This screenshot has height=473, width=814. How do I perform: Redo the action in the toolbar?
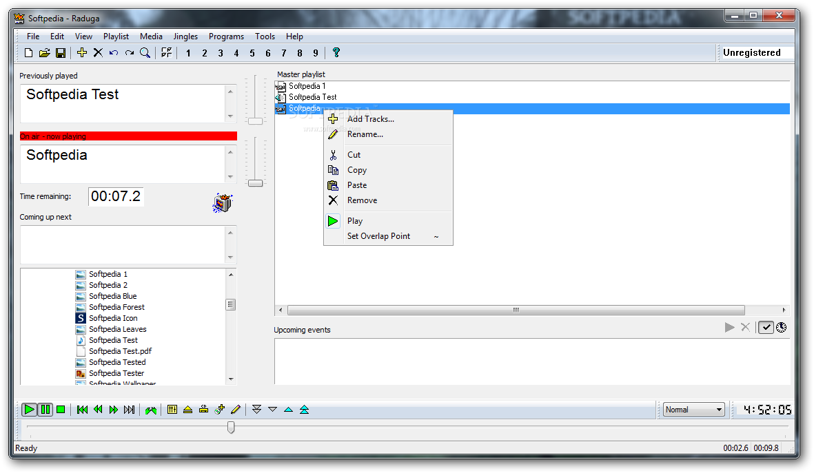click(130, 53)
